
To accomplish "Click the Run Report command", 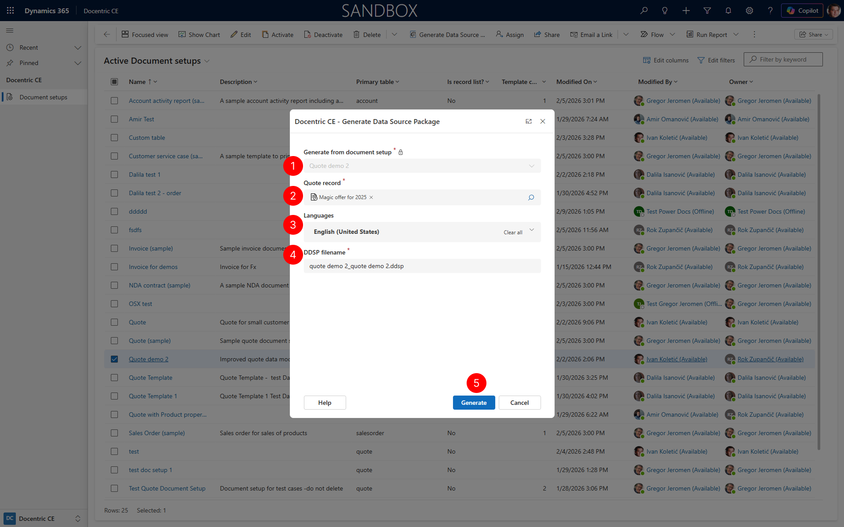I will pos(707,34).
